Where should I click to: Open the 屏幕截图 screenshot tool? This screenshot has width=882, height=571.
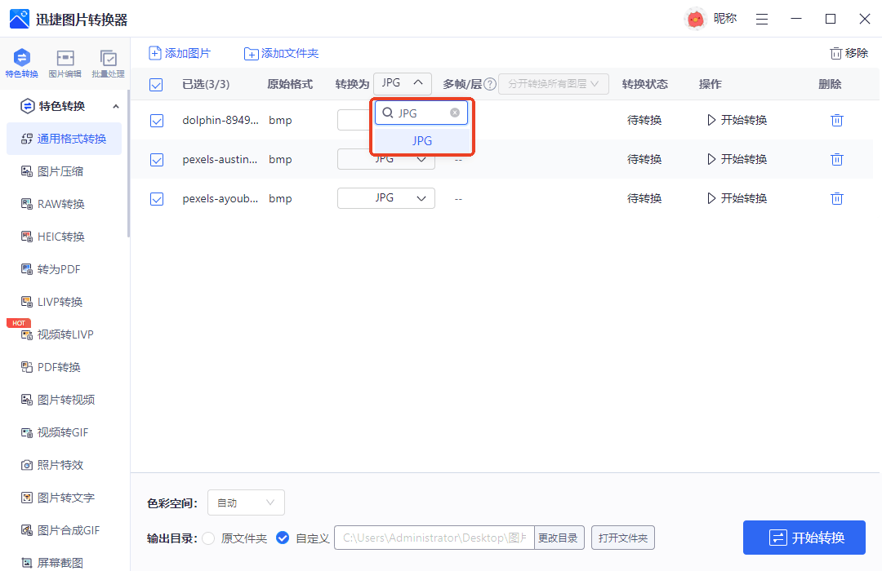point(60,563)
